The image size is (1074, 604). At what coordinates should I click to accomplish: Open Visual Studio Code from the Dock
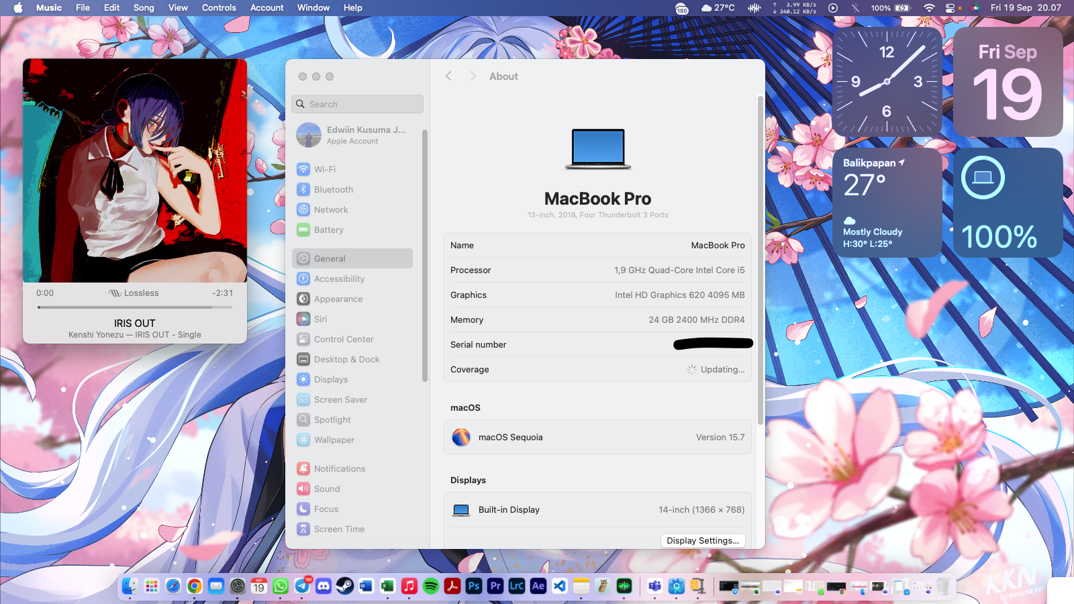(560, 586)
